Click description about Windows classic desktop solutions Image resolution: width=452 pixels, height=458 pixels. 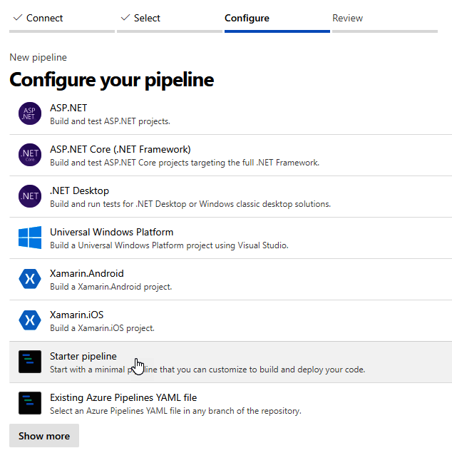(x=190, y=204)
